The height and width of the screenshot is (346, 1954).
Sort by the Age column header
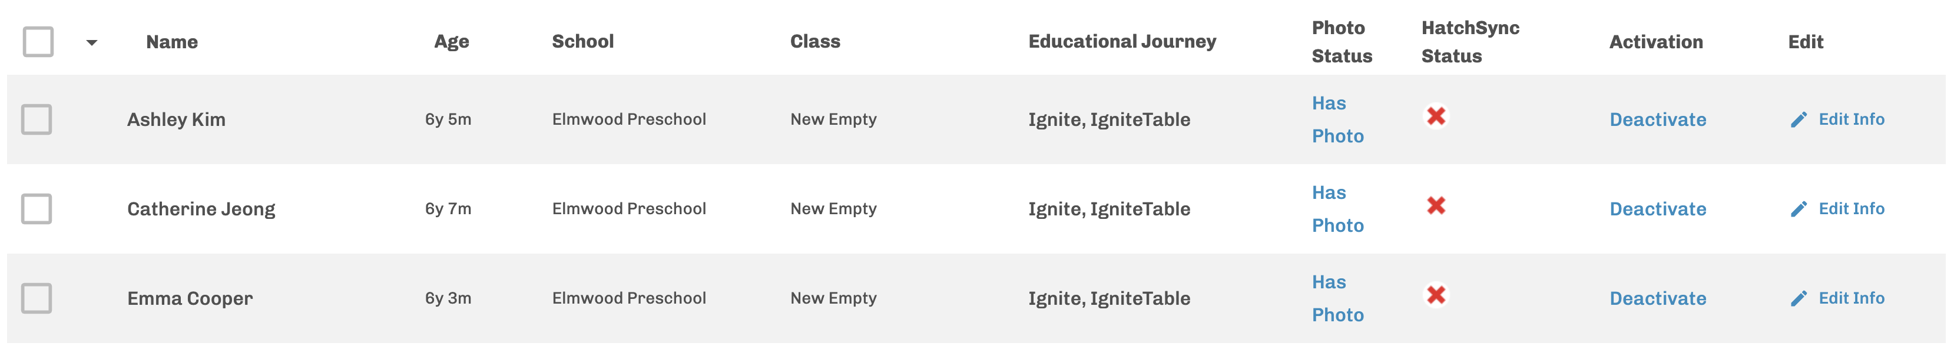451,42
